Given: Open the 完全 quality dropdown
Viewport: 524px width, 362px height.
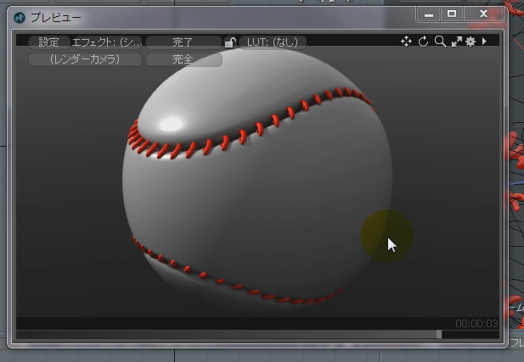Looking at the screenshot, I should 183,59.
